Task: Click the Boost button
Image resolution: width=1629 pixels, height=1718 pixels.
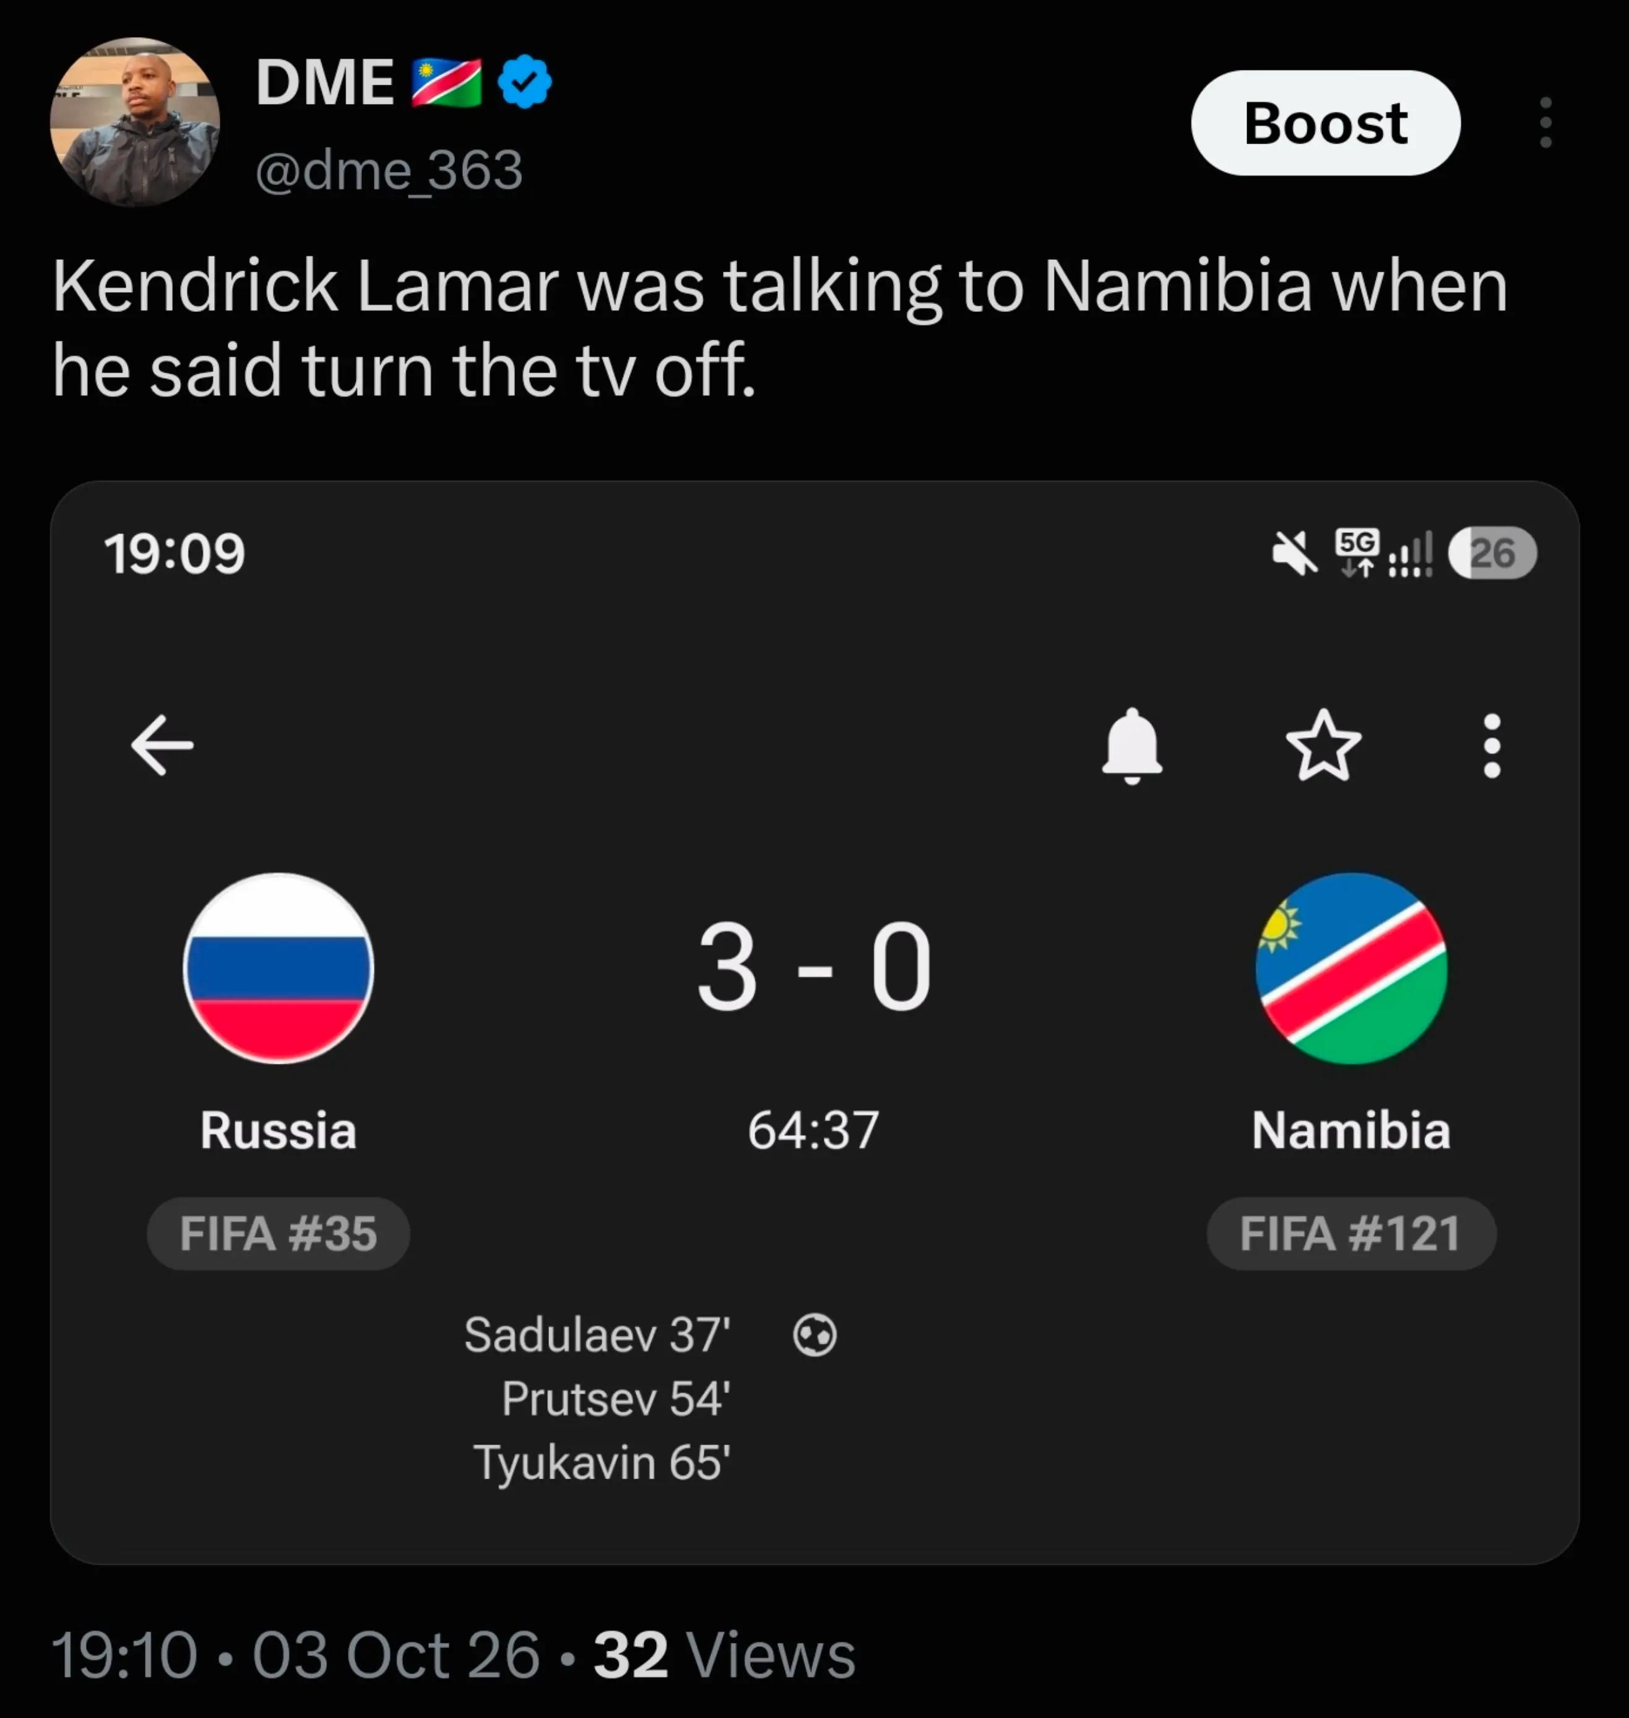Action: [1325, 123]
